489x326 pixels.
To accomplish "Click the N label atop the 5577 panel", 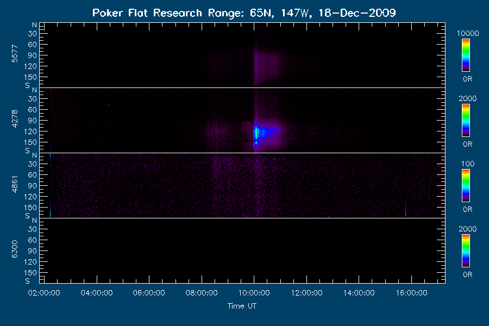I will (34, 25).
